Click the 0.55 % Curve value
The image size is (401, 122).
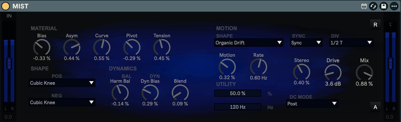pos(102,59)
